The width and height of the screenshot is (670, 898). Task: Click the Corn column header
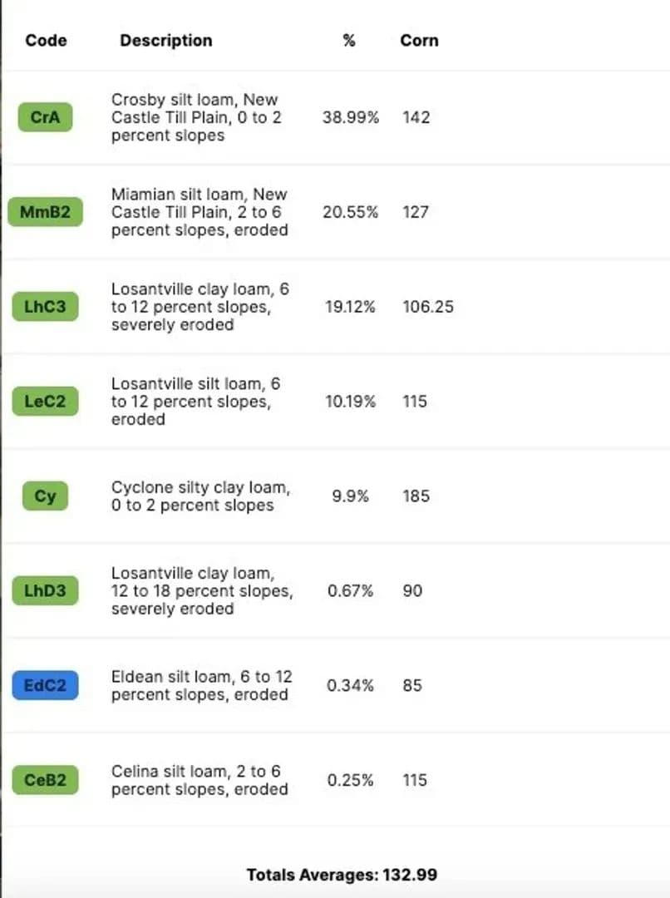click(x=419, y=40)
